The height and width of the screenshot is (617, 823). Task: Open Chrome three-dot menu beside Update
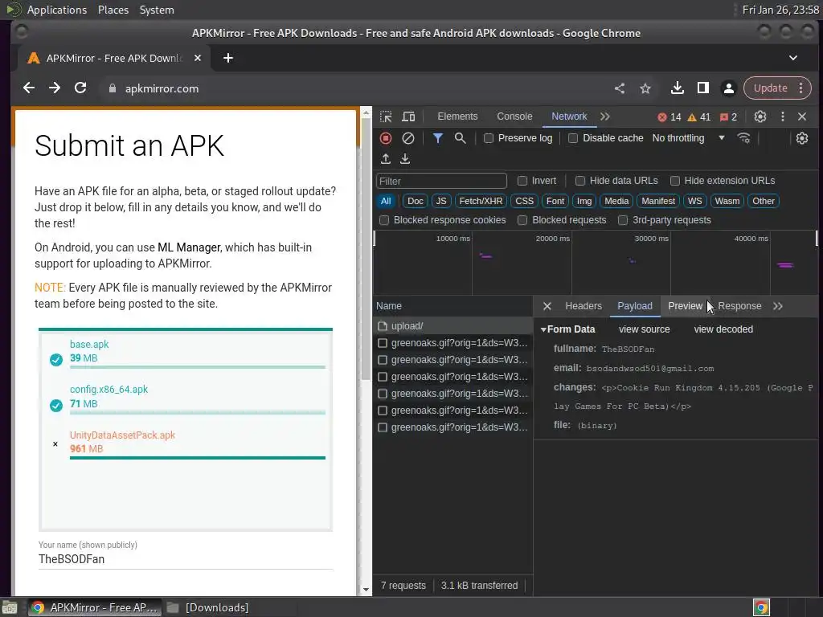pyautogui.click(x=801, y=88)
